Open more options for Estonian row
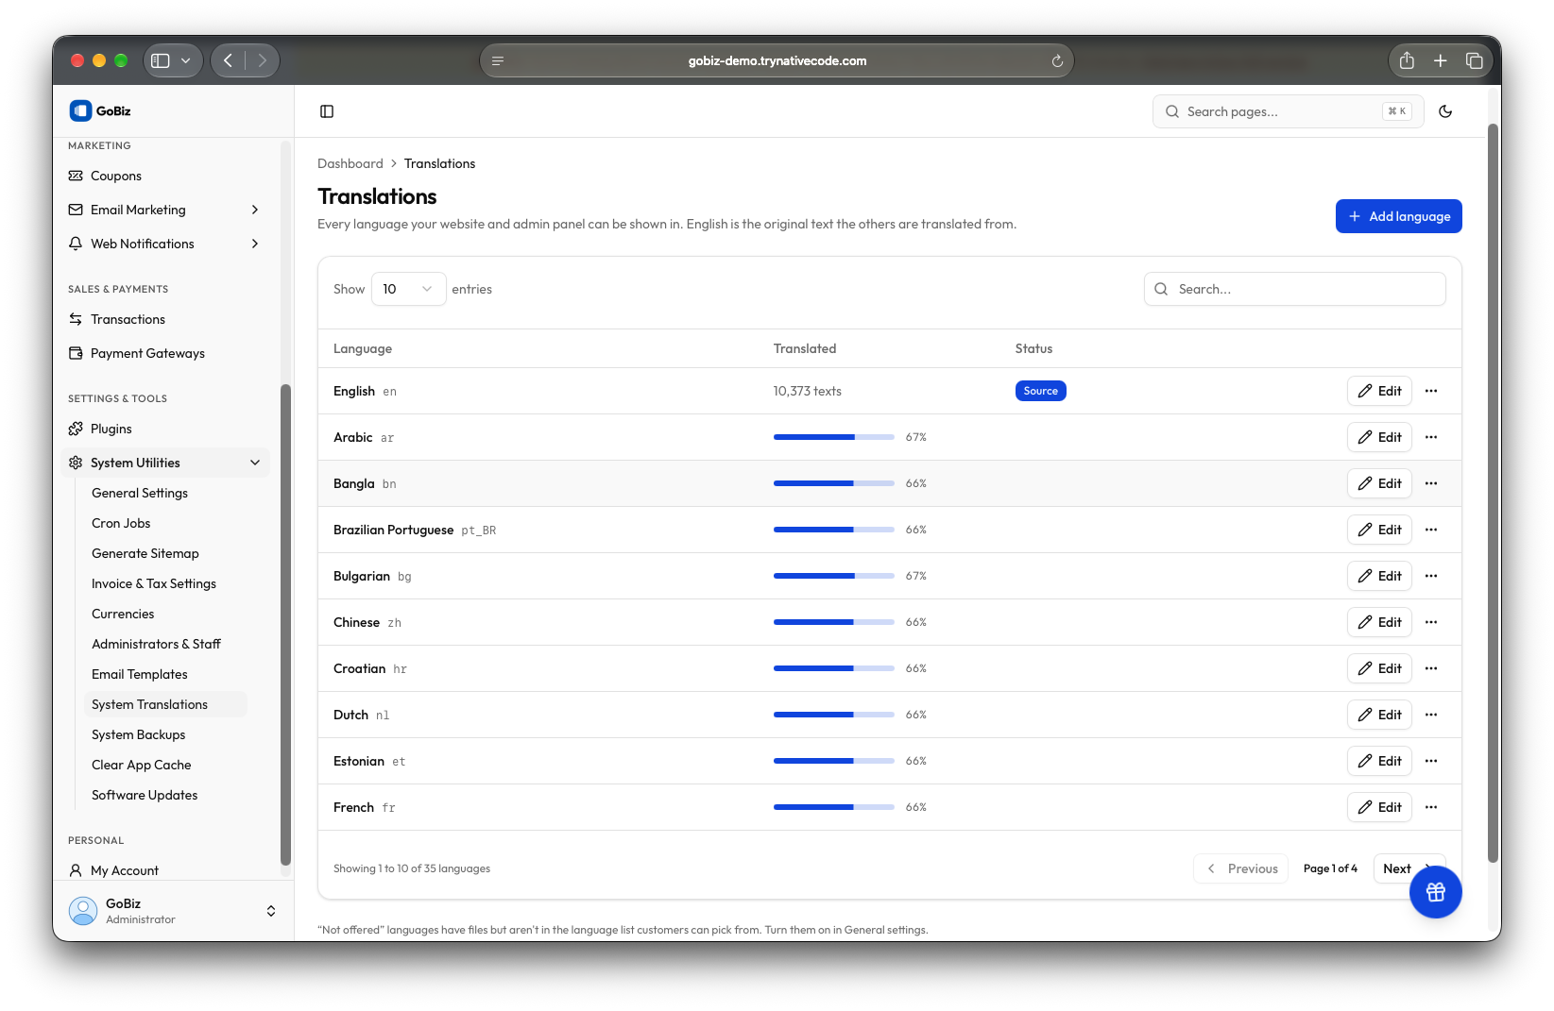The width and height of the screenshot is (1554, 1011). coord(1431,761)
